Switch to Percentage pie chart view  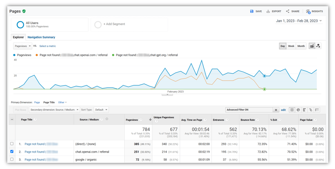point(298,110)
